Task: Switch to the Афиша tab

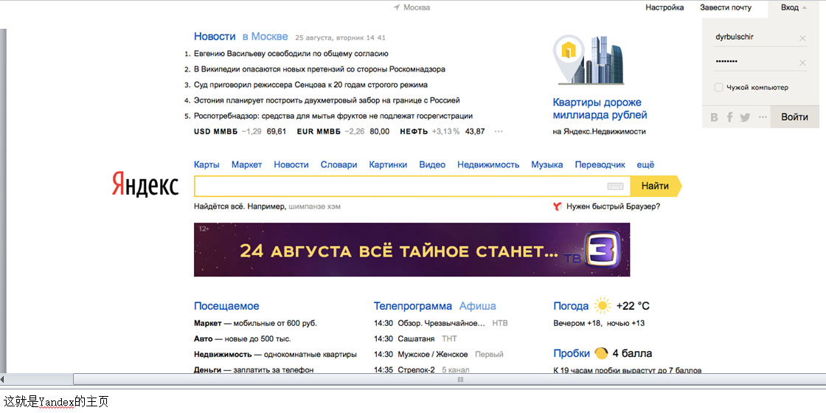Action: [477, 305]
